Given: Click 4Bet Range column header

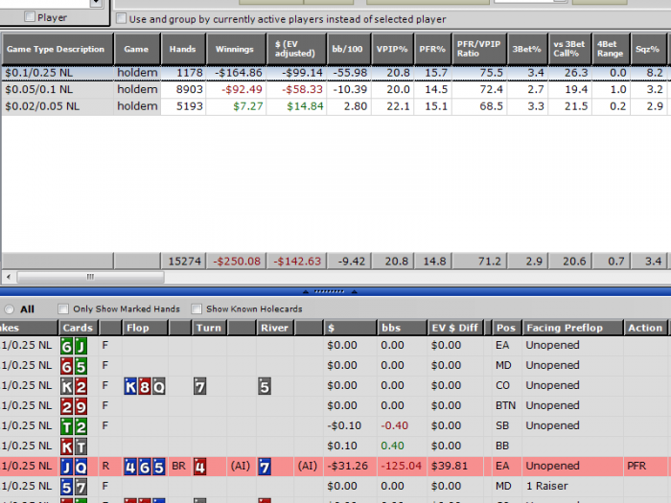Looking at the screenshot, I should [611, 49].
